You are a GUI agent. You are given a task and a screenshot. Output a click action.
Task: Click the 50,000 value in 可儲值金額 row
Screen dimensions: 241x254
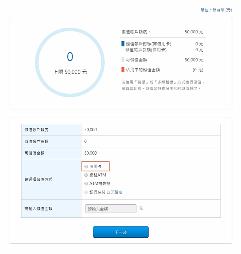(90, 153)
